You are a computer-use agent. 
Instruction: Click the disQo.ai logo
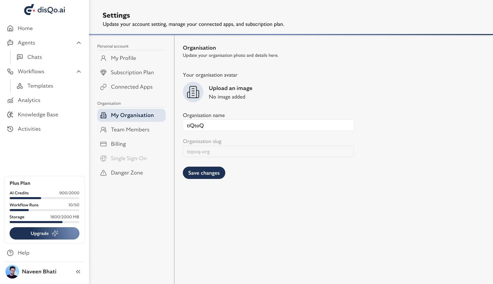pyautogui.click(x=45, y=10)
